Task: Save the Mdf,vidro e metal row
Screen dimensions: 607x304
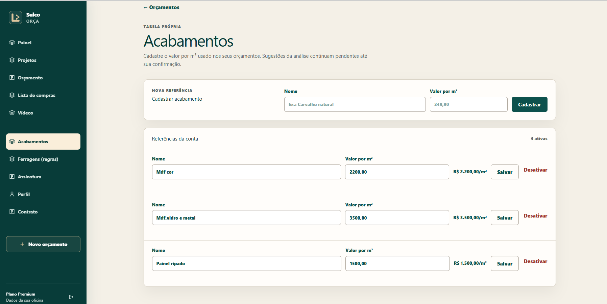Action: 505,218
